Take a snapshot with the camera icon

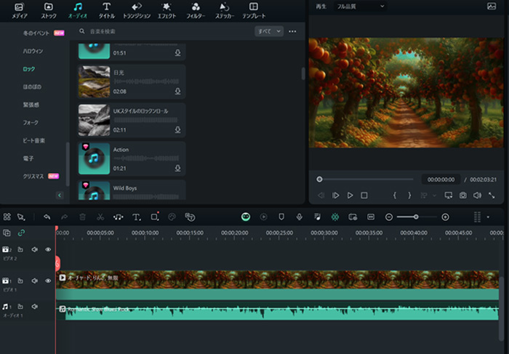[x=462, y=196]
